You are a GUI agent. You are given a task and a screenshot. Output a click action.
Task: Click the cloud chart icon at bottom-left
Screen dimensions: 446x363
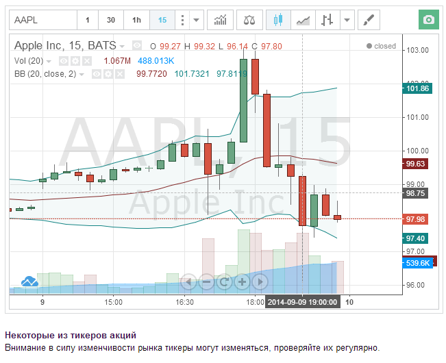(29, 281)
